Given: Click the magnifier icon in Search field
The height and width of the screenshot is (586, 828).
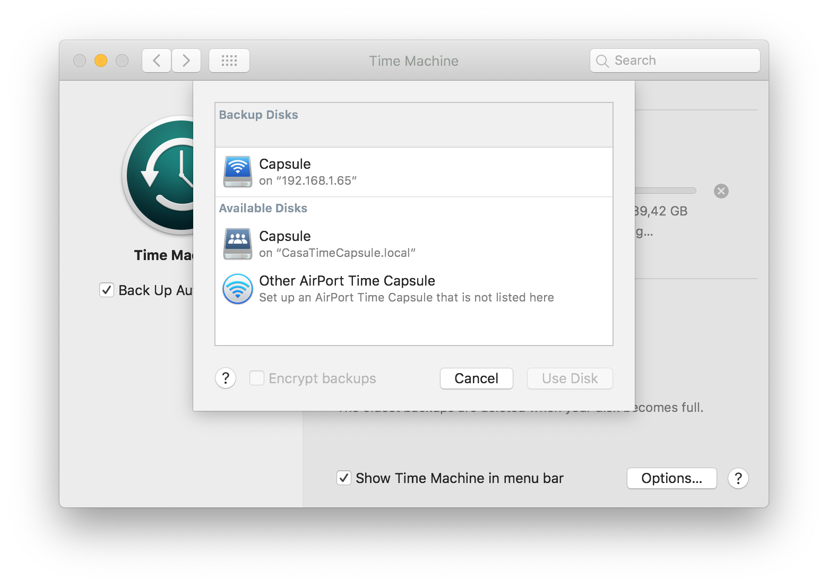Looking at the screenshot, I should click(602, 61).
